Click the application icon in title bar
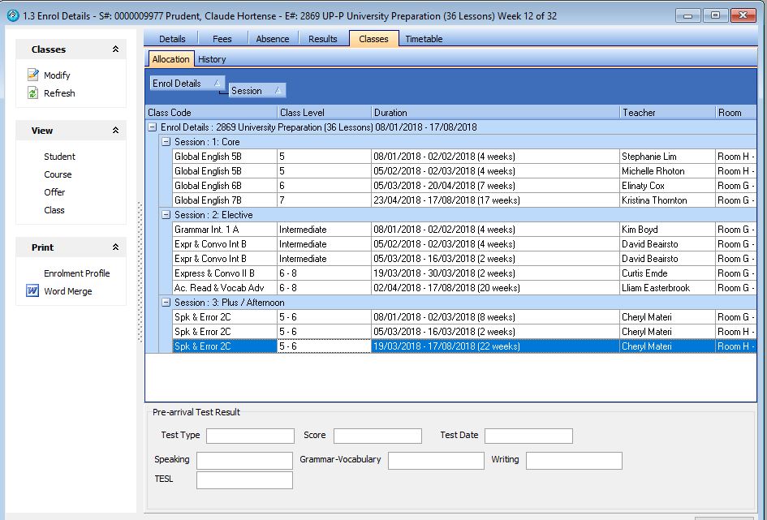767x520 pixels. pos(12,15)
